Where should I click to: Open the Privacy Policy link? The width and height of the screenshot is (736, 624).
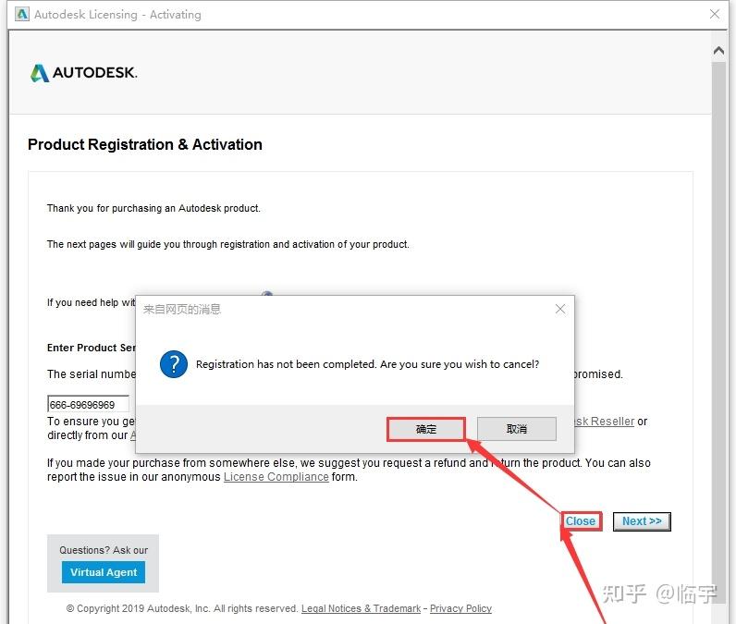pos(460,608)
